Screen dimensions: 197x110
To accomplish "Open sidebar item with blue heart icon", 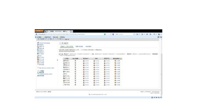I will 41,54.
